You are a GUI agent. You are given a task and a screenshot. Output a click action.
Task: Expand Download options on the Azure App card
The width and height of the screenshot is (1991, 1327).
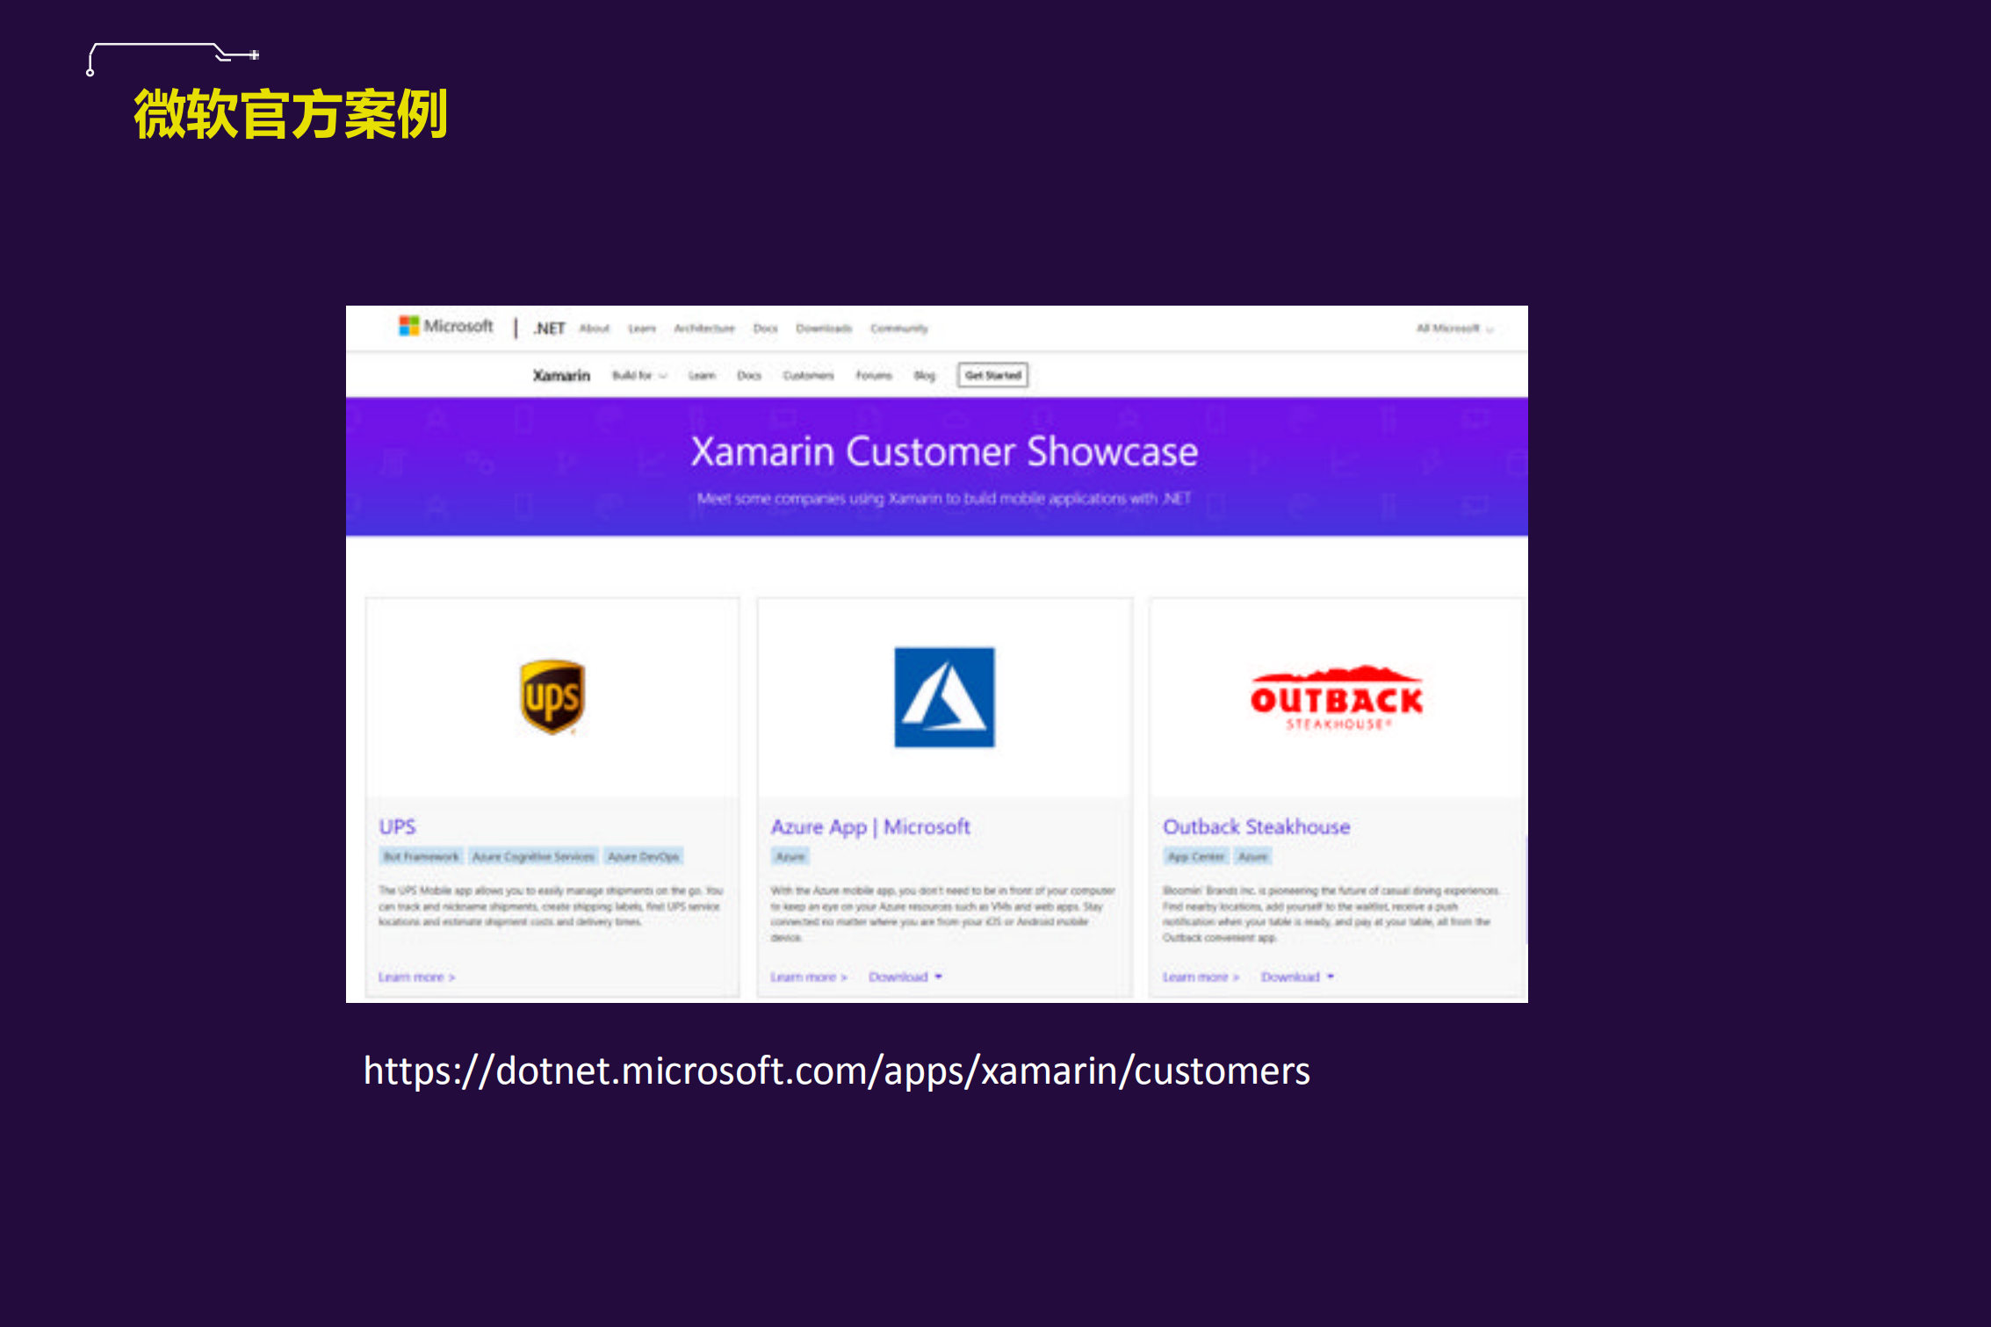tap(905, 977)
